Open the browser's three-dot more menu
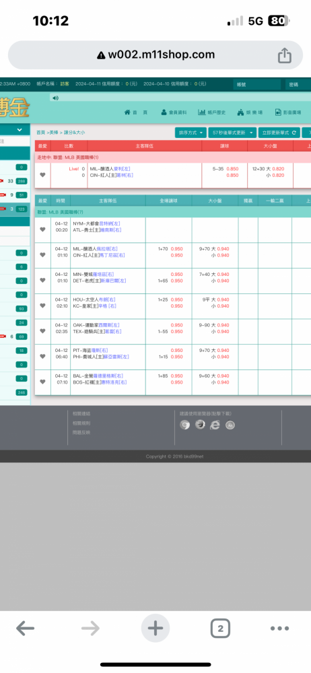Screen dimensions: 311x673 click(x=279, y=629)
